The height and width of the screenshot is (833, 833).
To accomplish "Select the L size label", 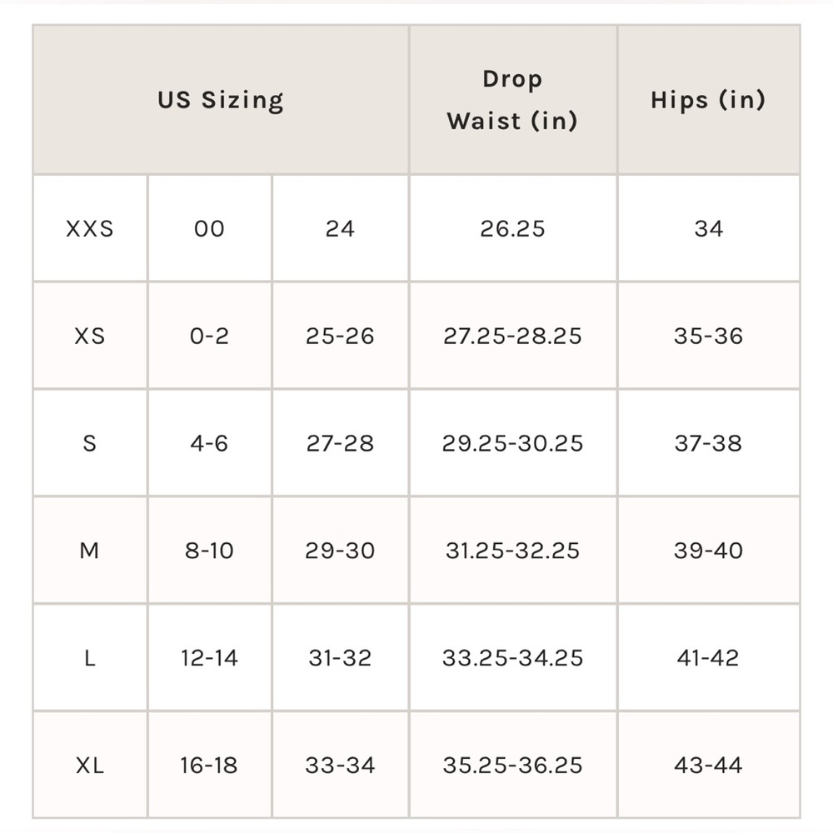I will click(x=90, y=658).
